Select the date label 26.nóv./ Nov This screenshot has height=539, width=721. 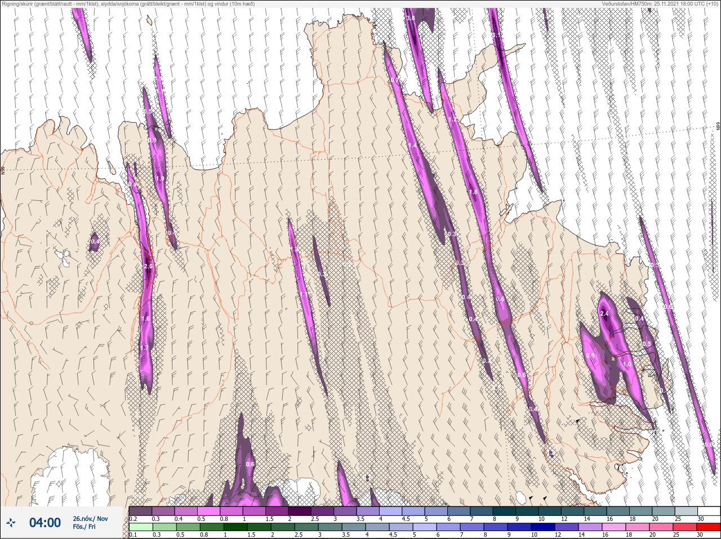90,519
